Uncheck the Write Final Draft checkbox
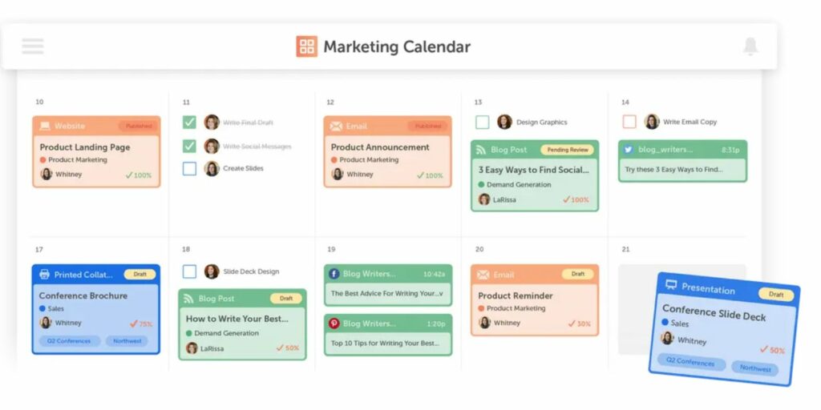Viewport: 821px width, 410px height. pyautogui.click(x=189, y=123)
